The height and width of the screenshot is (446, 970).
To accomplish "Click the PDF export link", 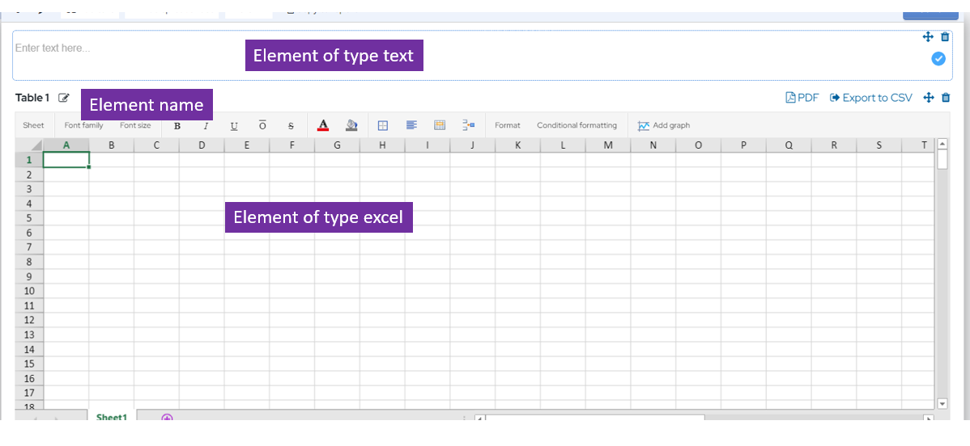I will (x=802, y=98).
